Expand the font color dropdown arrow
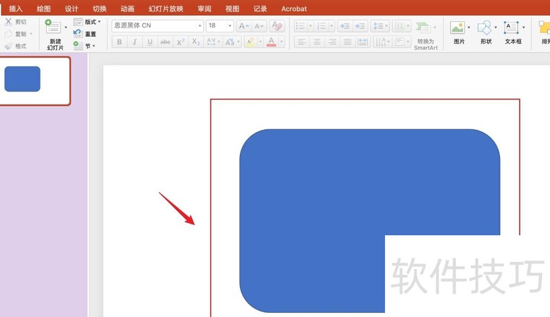This screenshot has height=317, width=550. click(x=281, y=42)
